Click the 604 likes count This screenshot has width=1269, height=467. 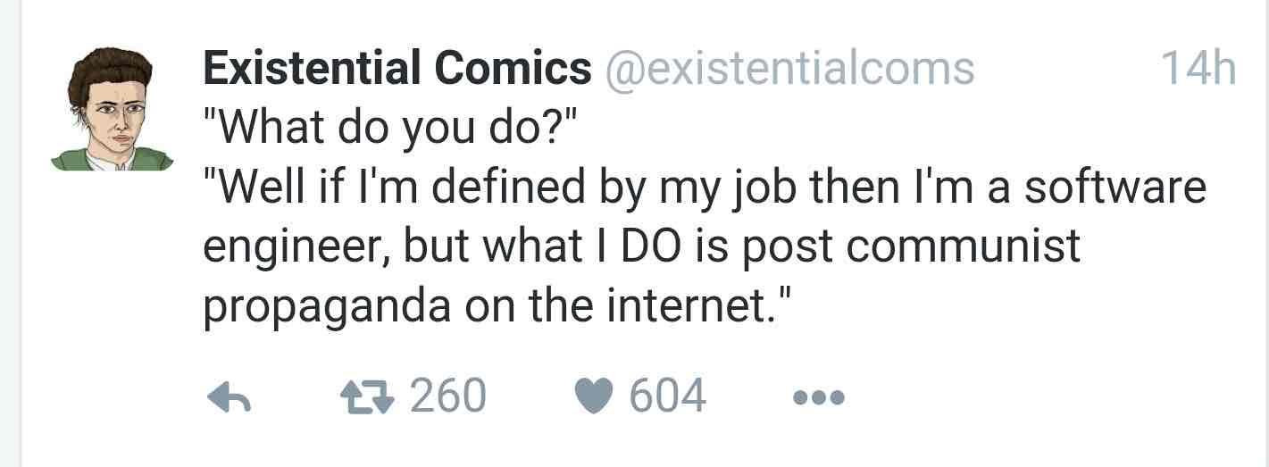(667, 396)
